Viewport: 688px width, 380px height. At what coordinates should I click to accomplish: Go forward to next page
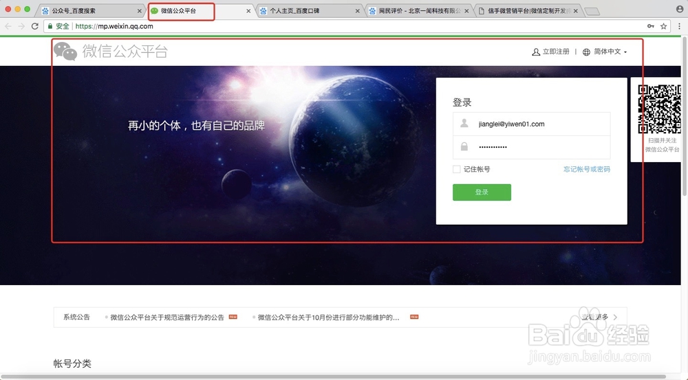(x=21, y=26)
